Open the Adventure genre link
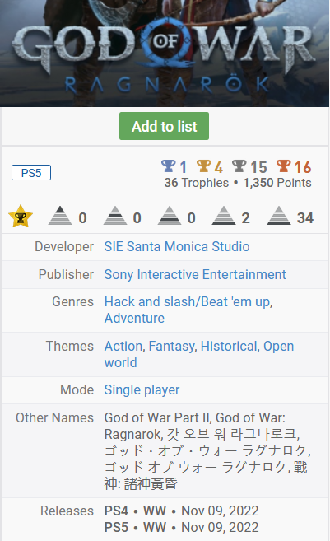 click(x=134, y=318)
